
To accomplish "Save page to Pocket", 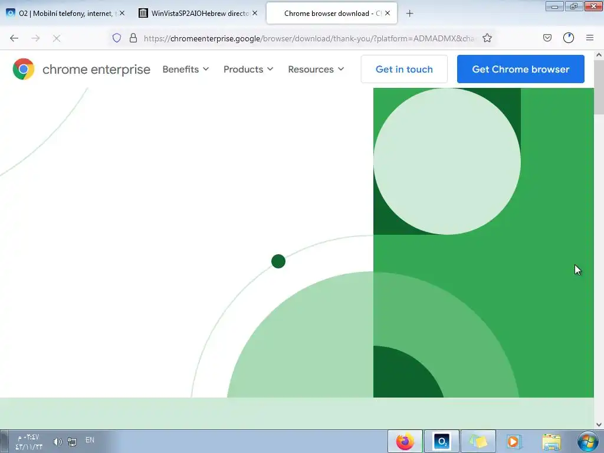I will click(547, 38).
